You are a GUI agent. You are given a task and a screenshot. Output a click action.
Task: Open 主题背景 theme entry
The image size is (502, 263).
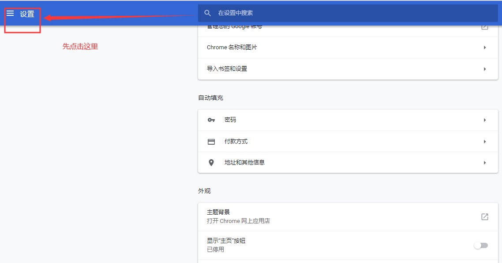(x=348, y=217)
